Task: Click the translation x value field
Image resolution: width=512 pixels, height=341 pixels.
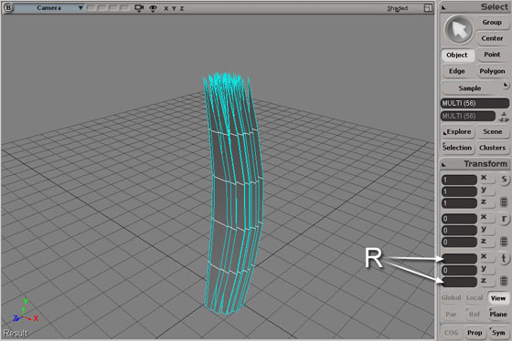Action: pos(459,259)
